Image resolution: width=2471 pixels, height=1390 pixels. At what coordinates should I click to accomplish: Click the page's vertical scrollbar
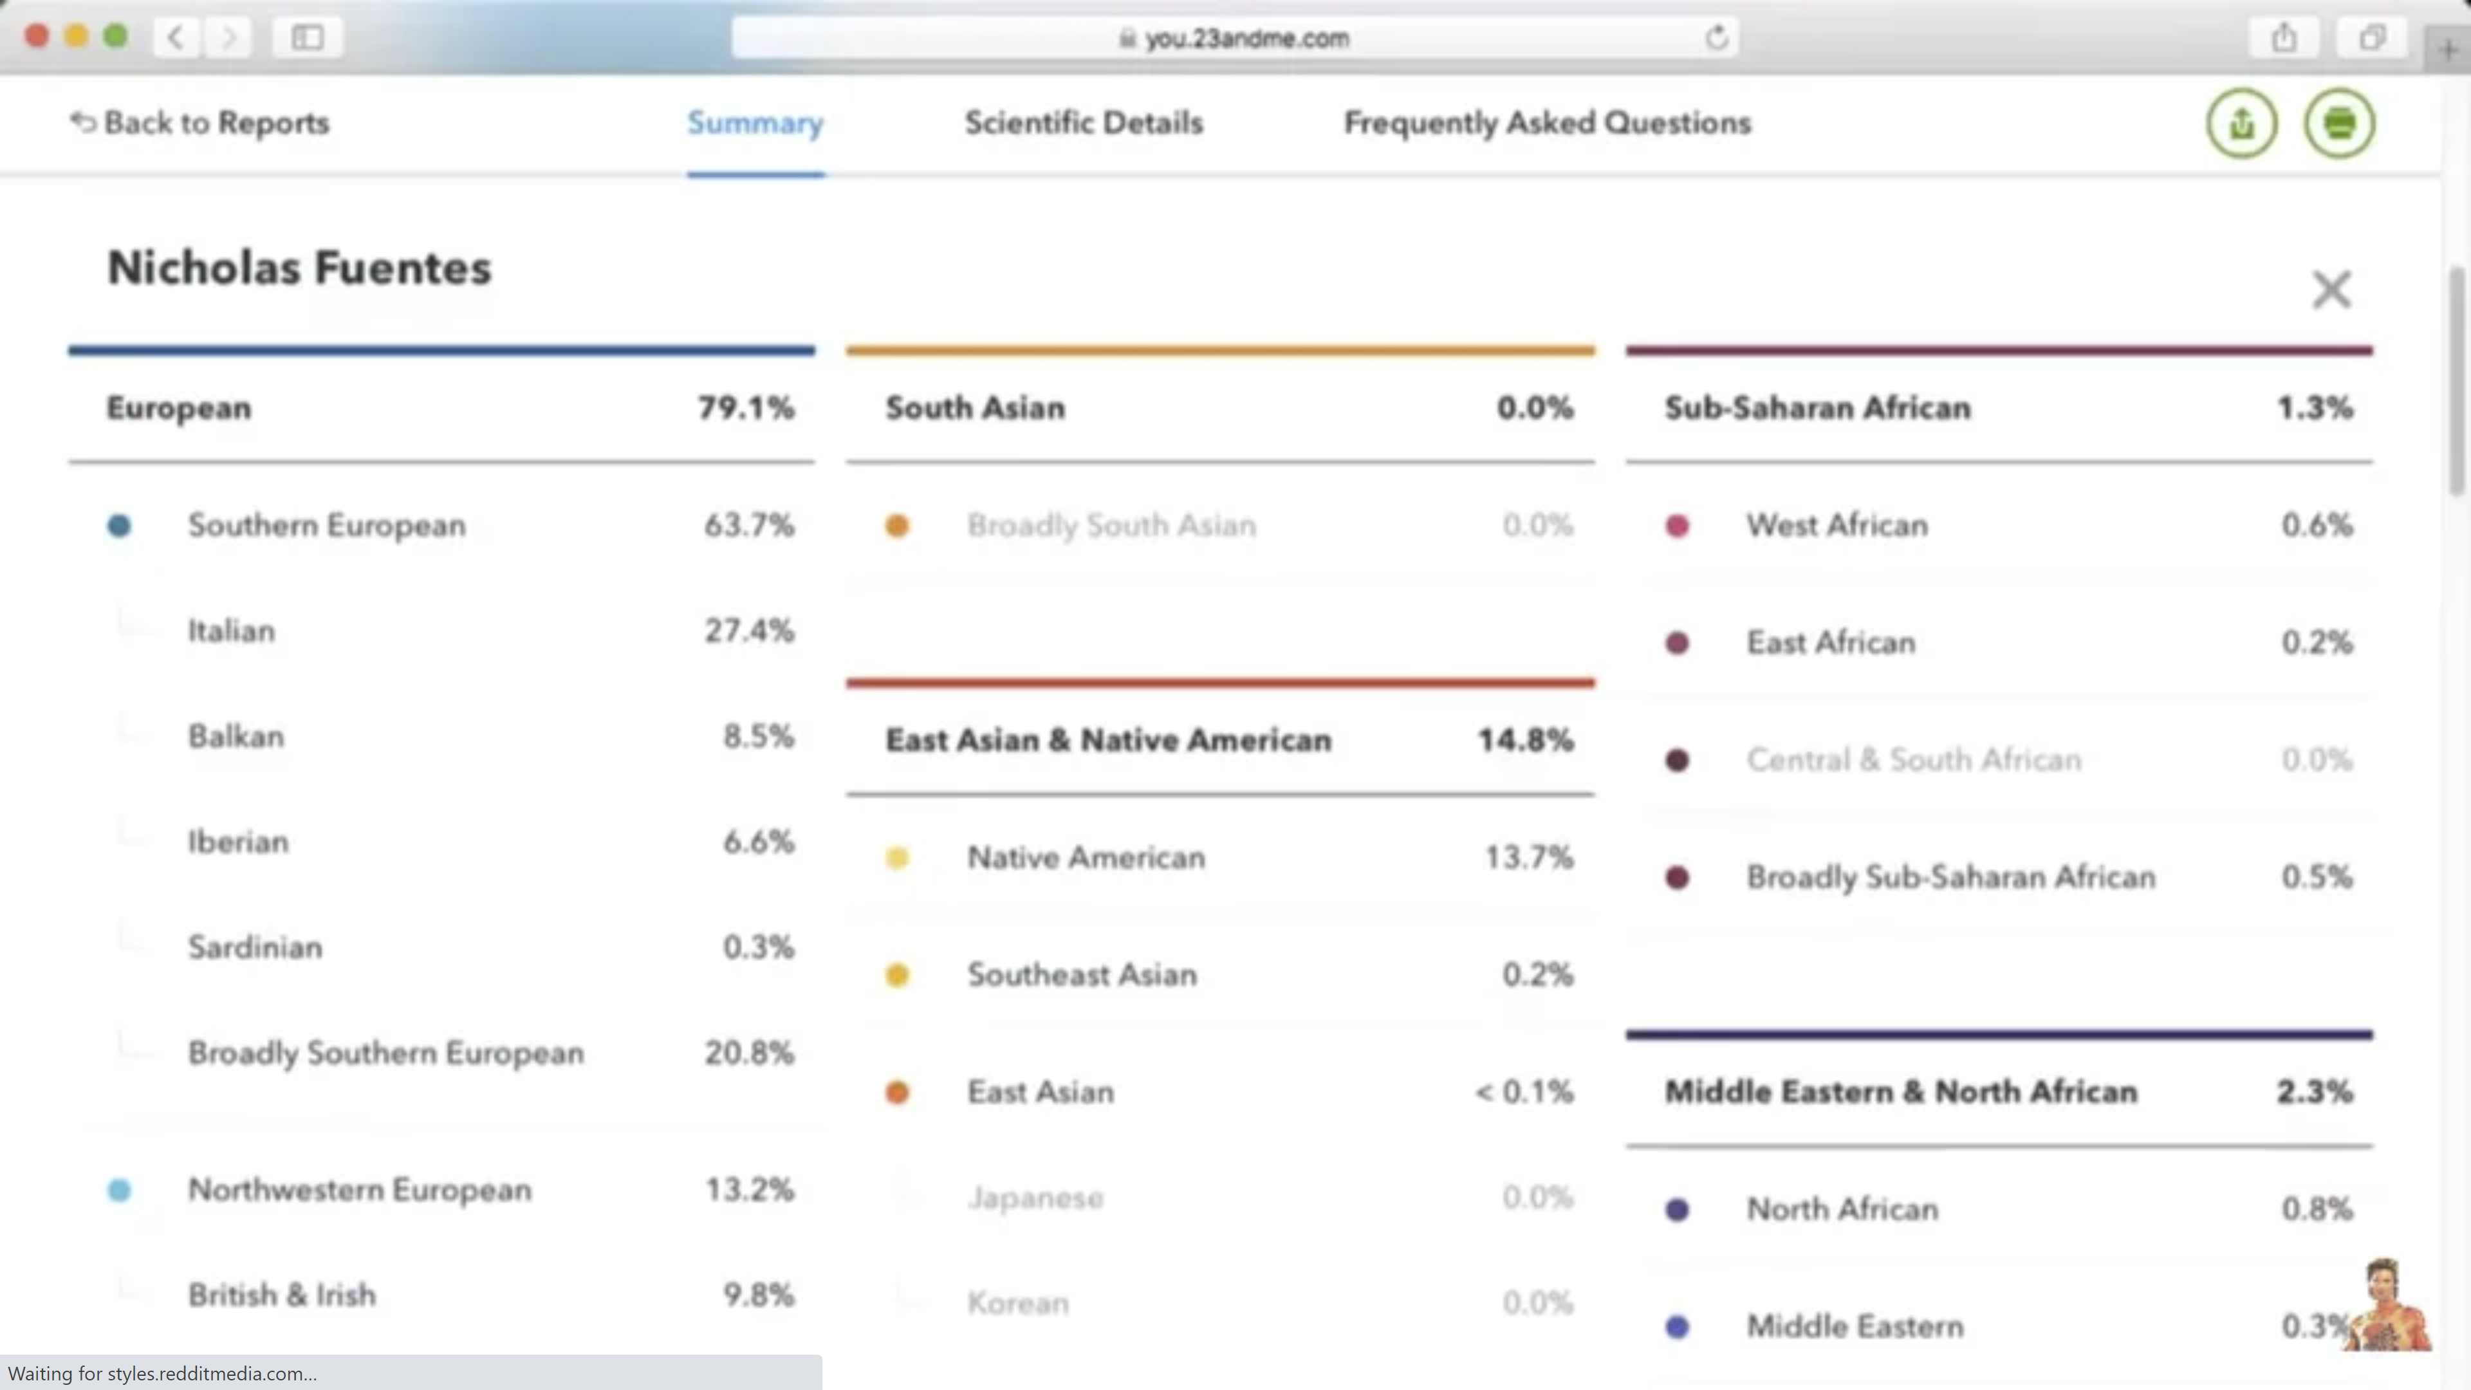(x=2456, y=382)
